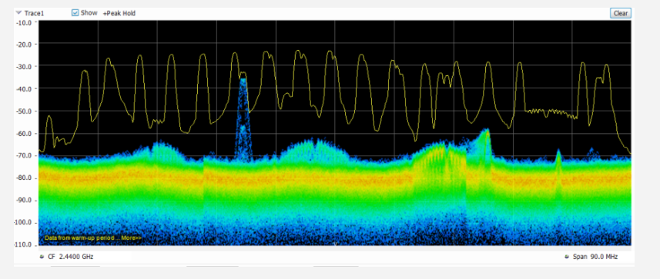Image resolution: width=660 pixels, height=279 pixels.
Task: Edit the 90.0 MHz span value
Action: coord(604,257)
